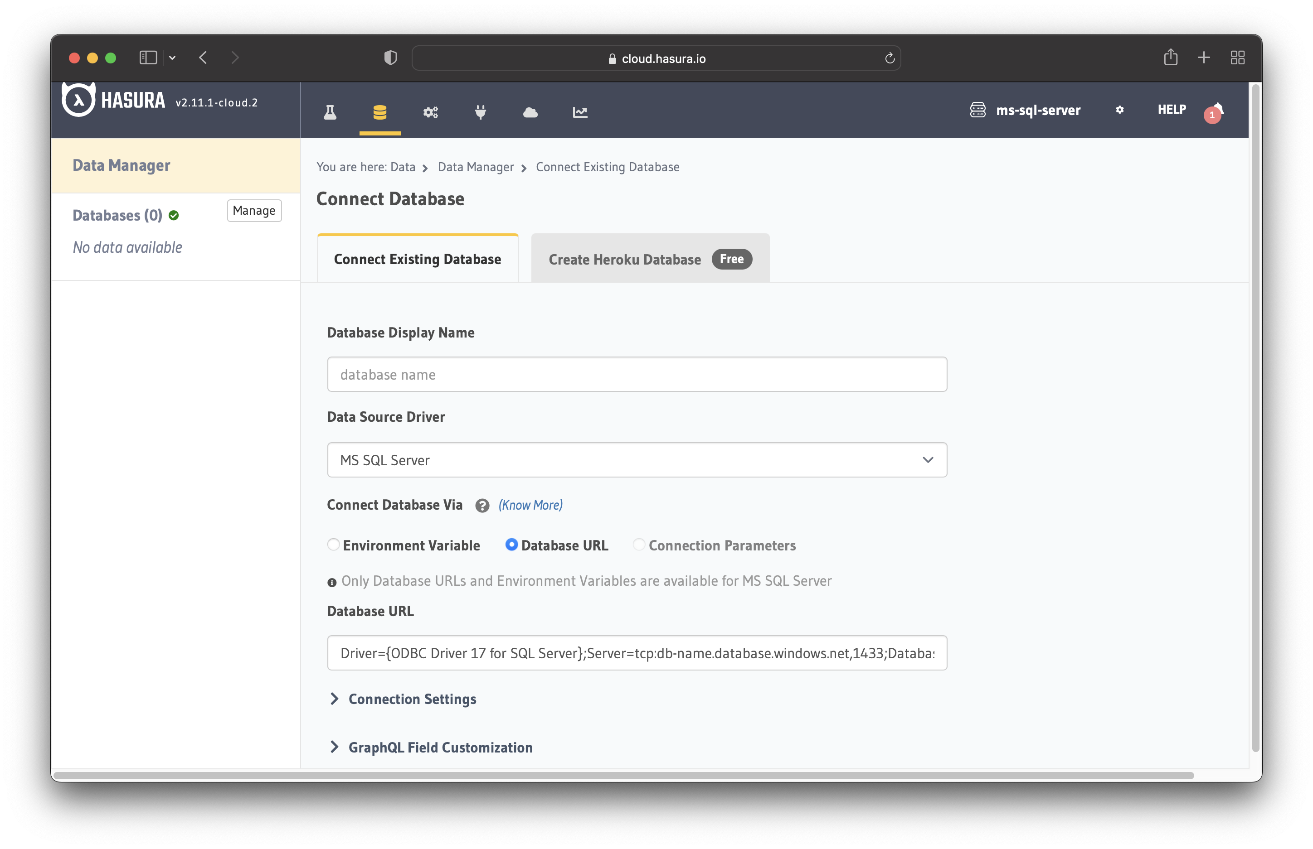Select the Database URL radio option
Image resolution: width=1313 pixels, height=849 pixels.
click(x=511, y=545)
